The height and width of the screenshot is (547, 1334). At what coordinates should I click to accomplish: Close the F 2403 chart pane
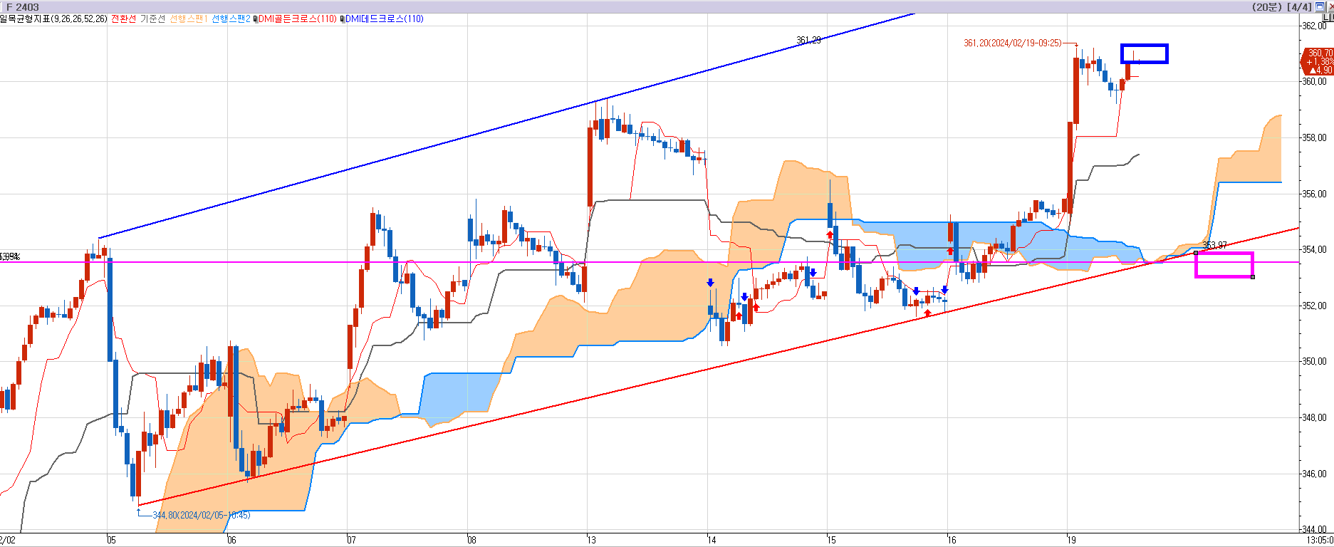[1330, 6]
